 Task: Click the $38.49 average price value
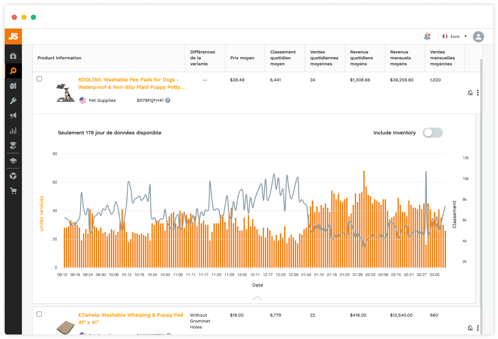pos(237,80)
